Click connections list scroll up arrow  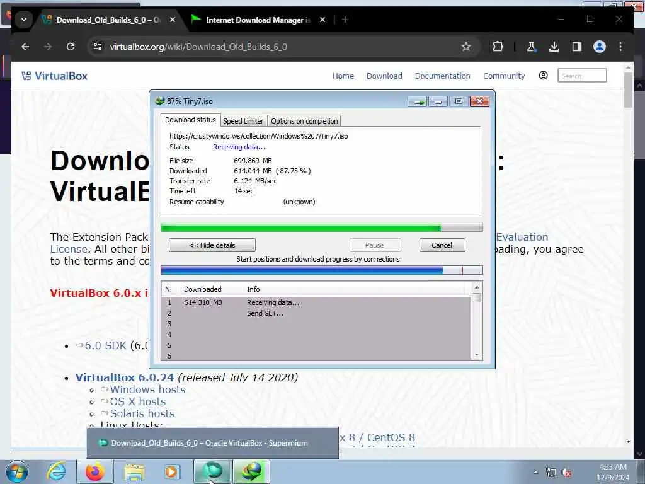tap(477, 287)
